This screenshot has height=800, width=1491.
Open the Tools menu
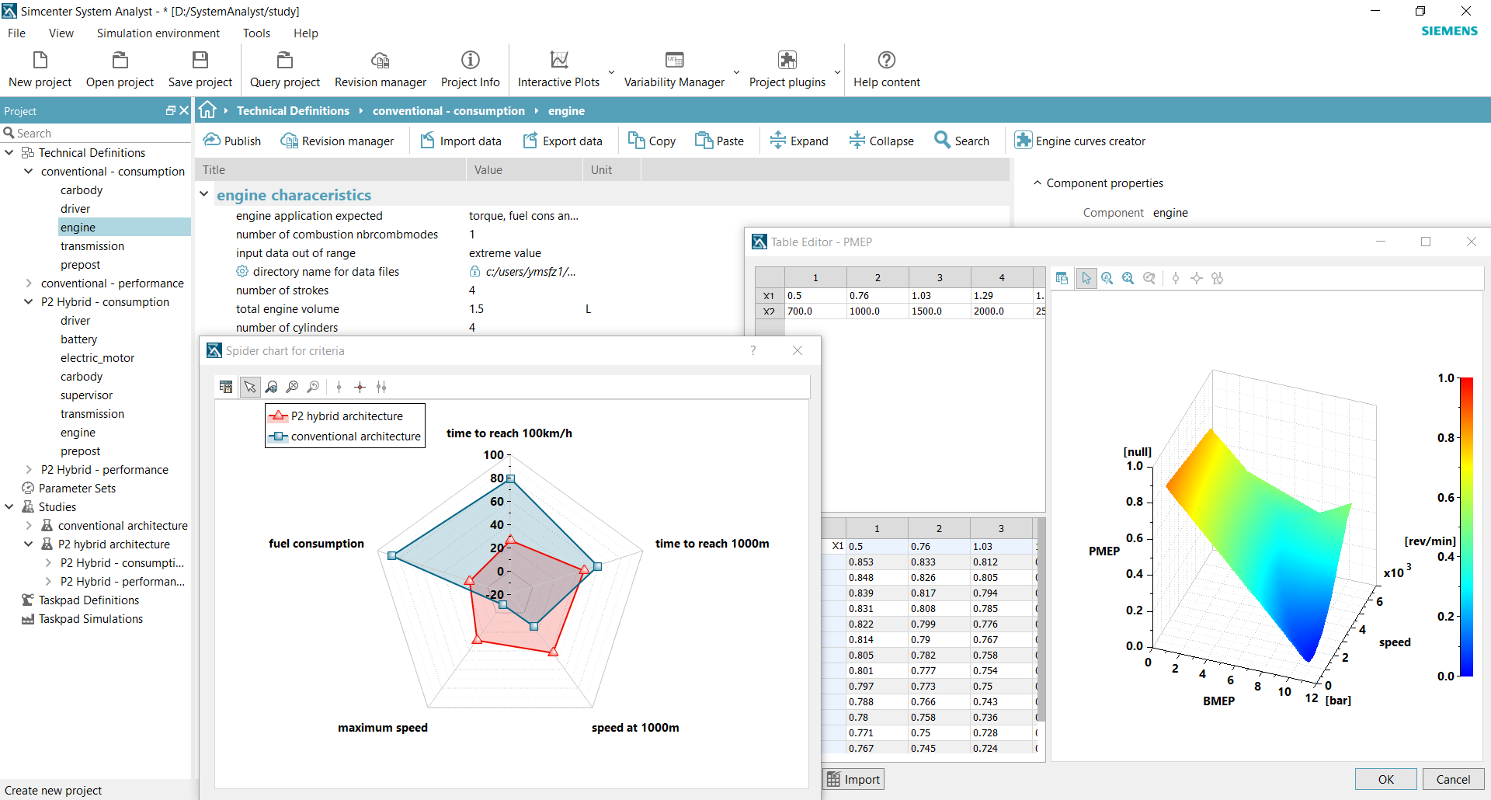pyautogui.click(x=256, y=33)
